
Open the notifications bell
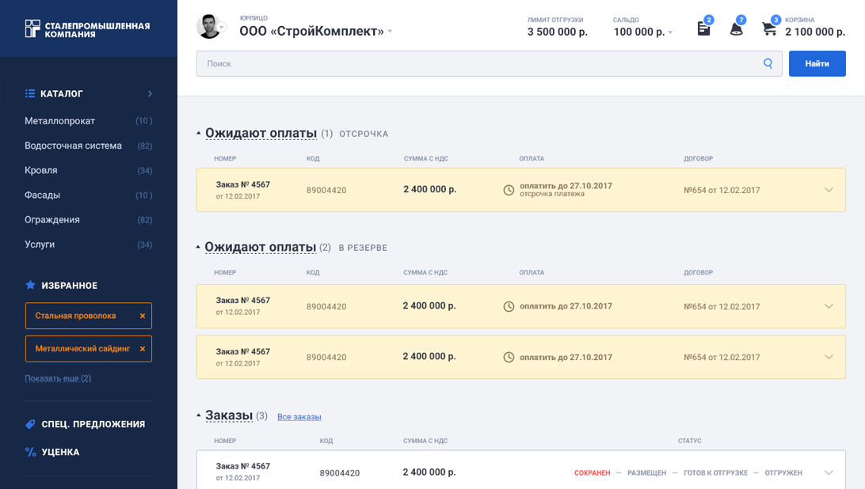click(736, 29)
